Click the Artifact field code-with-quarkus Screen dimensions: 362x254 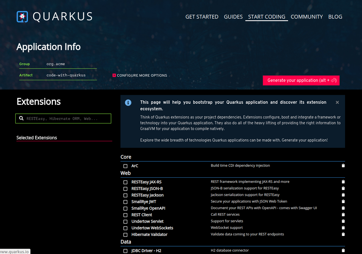[x=66, y=75]
